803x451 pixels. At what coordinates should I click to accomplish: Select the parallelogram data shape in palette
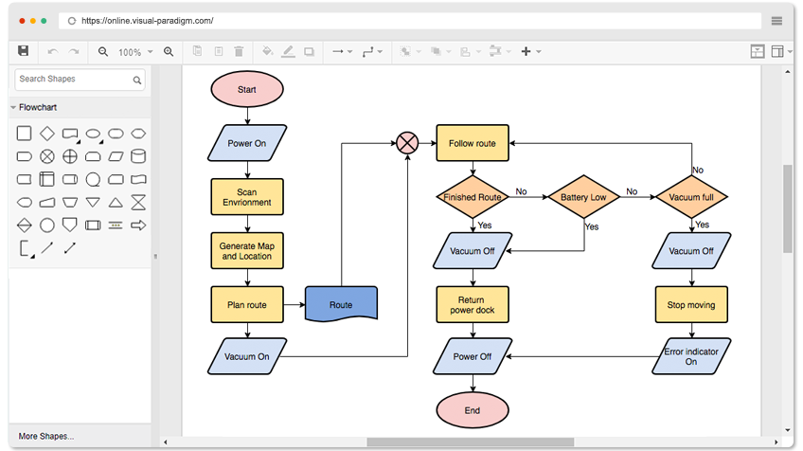[x=116, y=156]
